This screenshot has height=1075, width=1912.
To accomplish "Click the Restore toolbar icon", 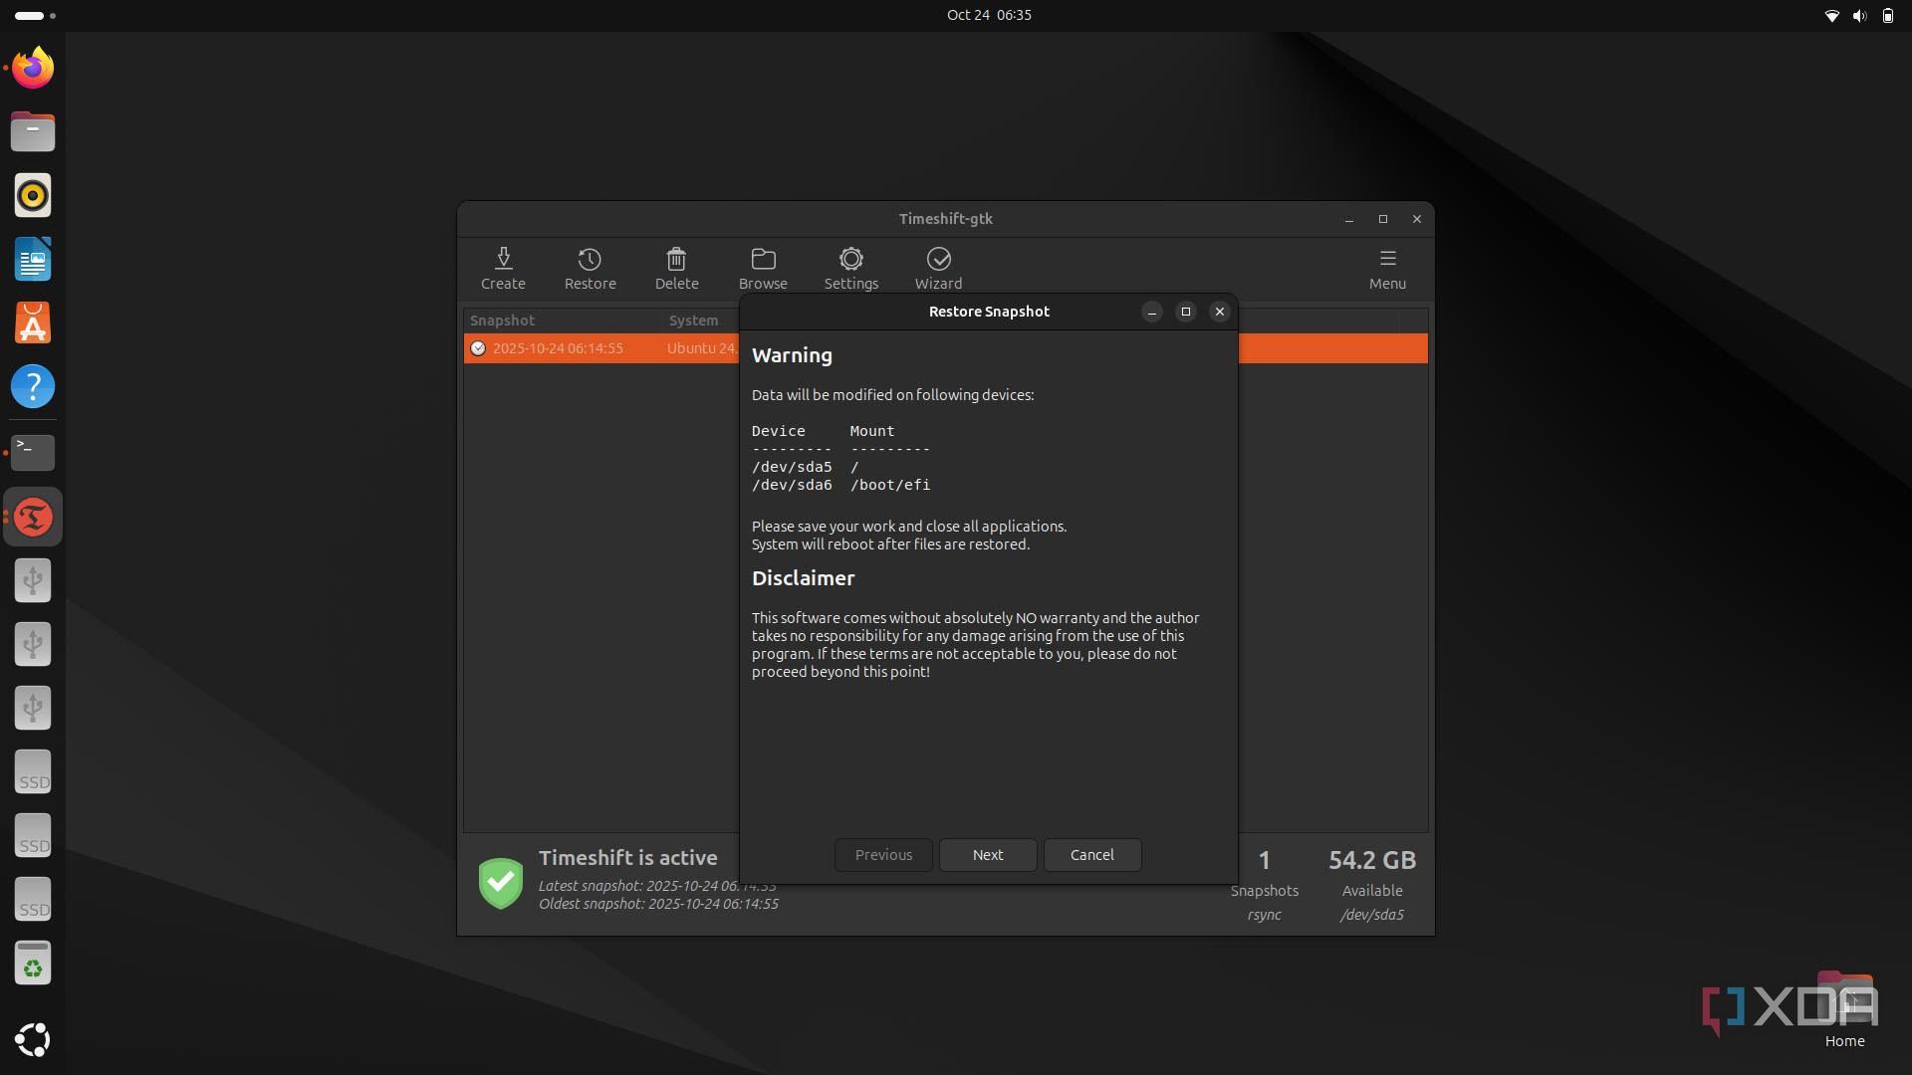I will tap(590, 268).
